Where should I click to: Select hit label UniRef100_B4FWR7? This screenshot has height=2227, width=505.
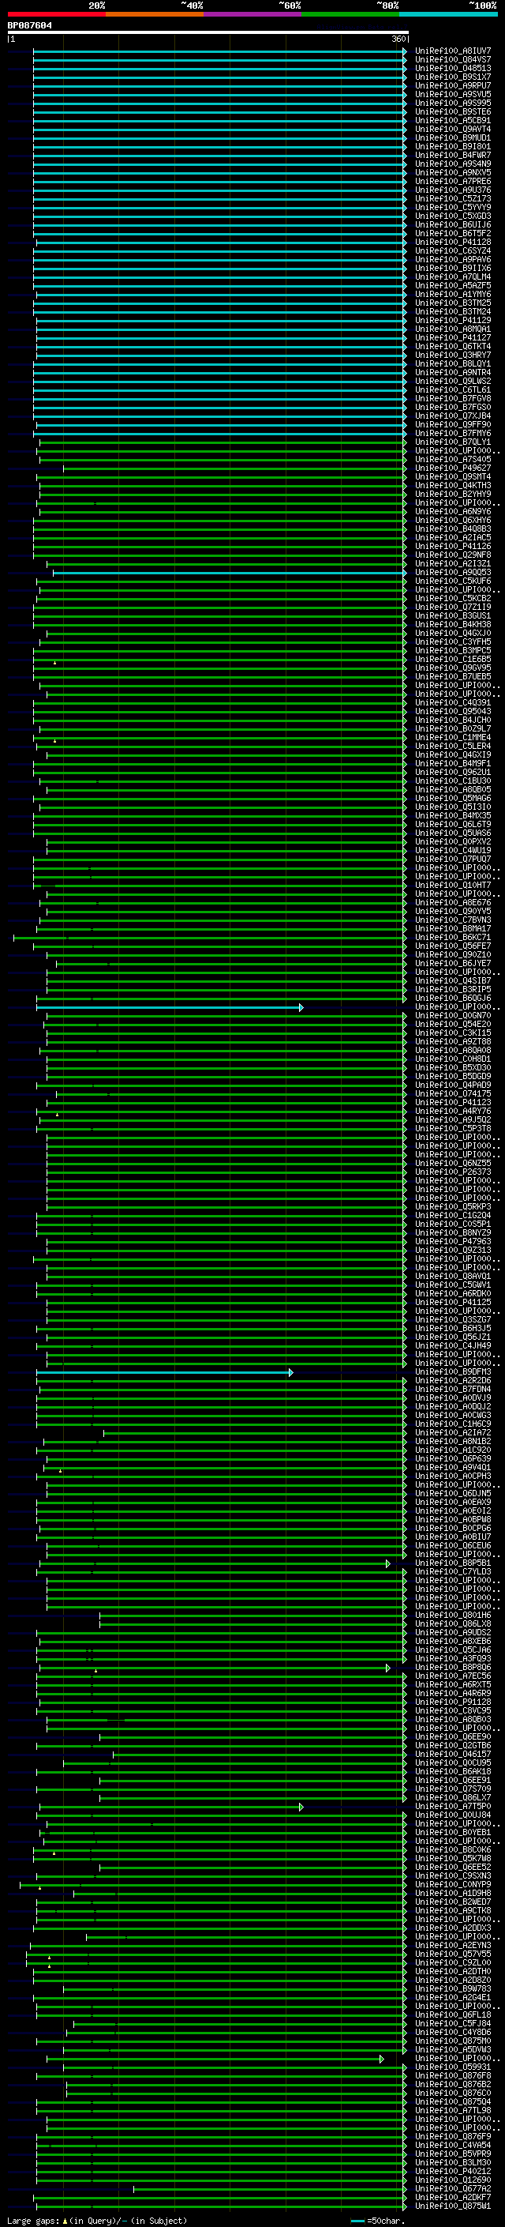point(452,155)
